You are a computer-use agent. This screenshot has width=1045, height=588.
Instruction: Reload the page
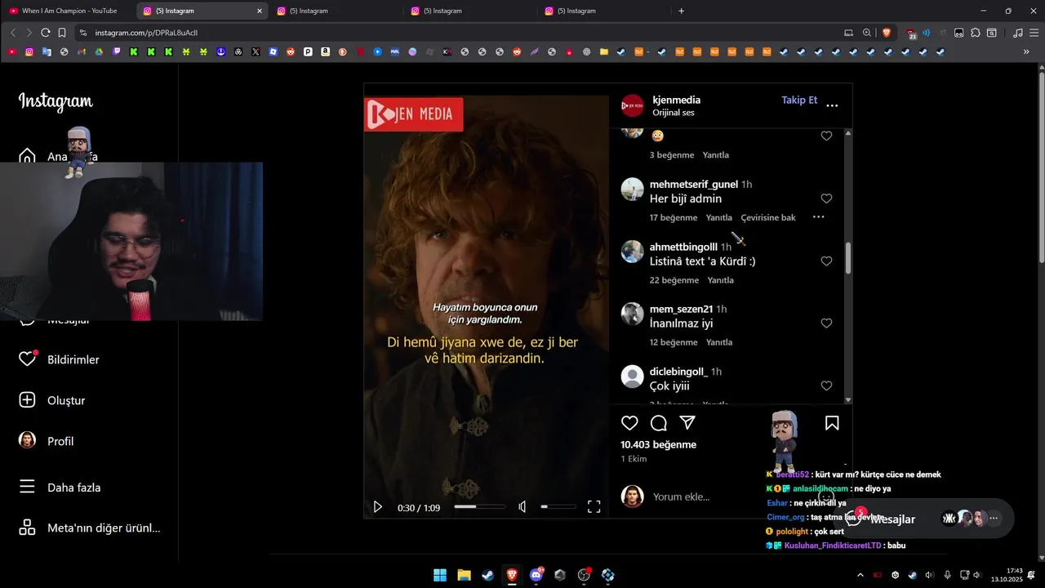tap(46, 33)
